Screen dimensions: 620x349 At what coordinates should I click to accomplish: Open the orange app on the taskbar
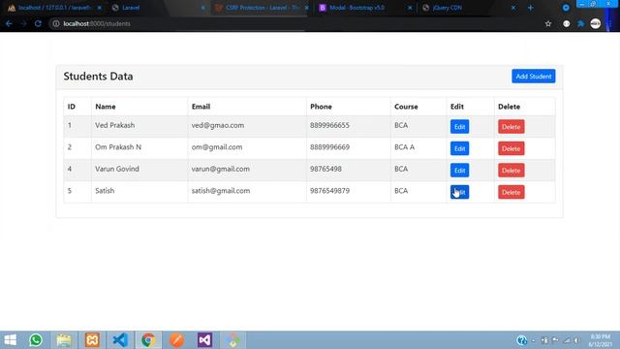click(x=176, y=340)
